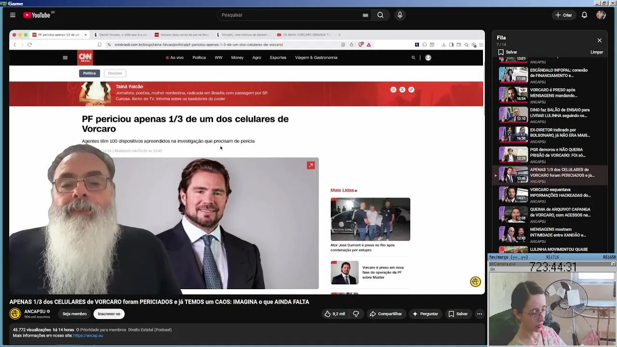Click the queue counter 7 / 14
Screen dimensions: 617x347
(501, 44)
